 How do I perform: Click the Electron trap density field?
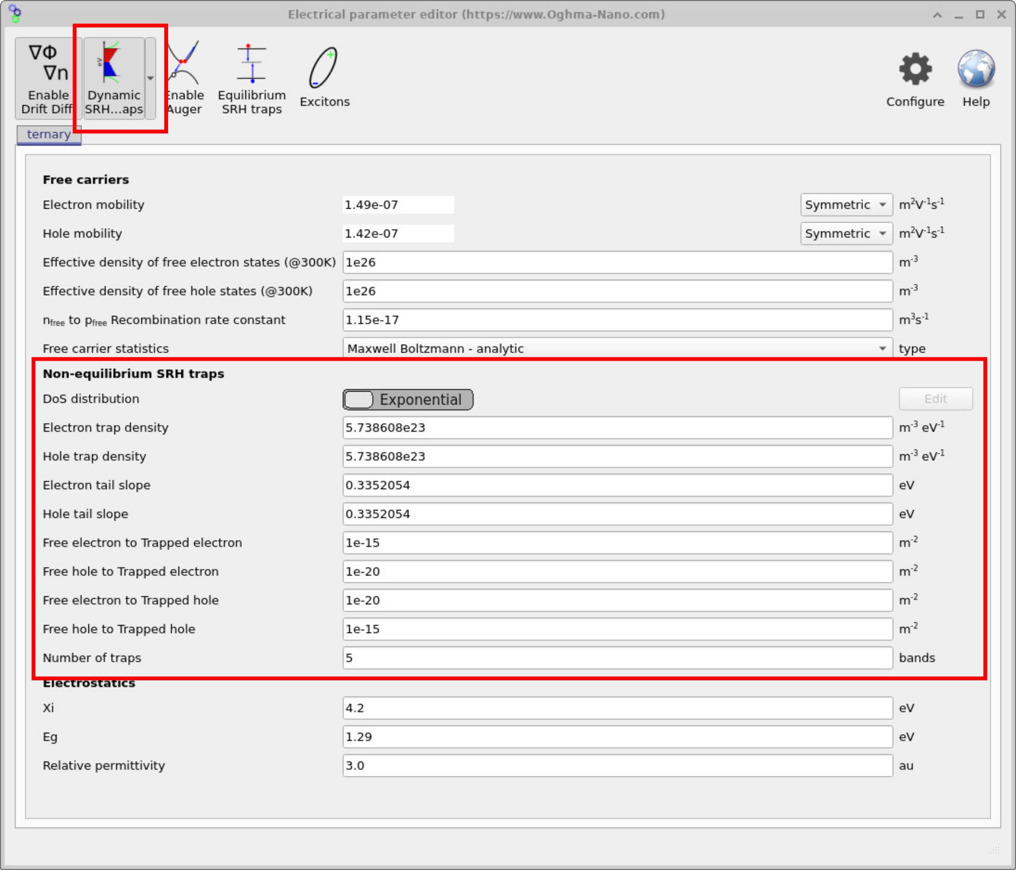pyautogui.click(x=617, y=428)
